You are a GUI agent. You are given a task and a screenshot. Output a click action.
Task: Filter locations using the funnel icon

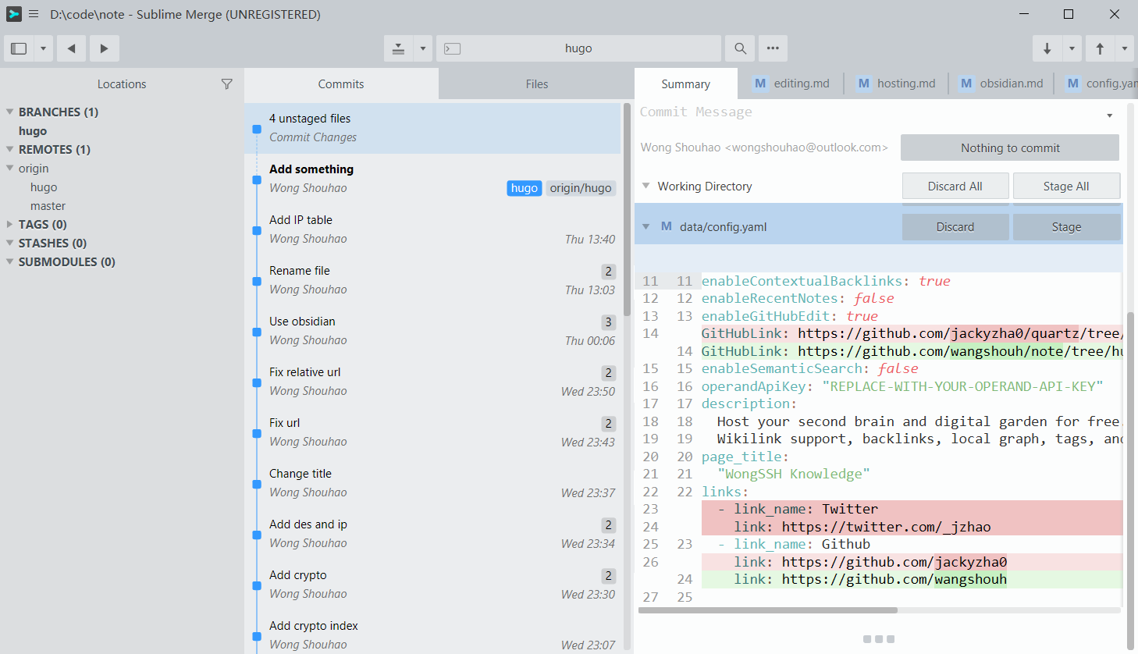coord(226,84)
